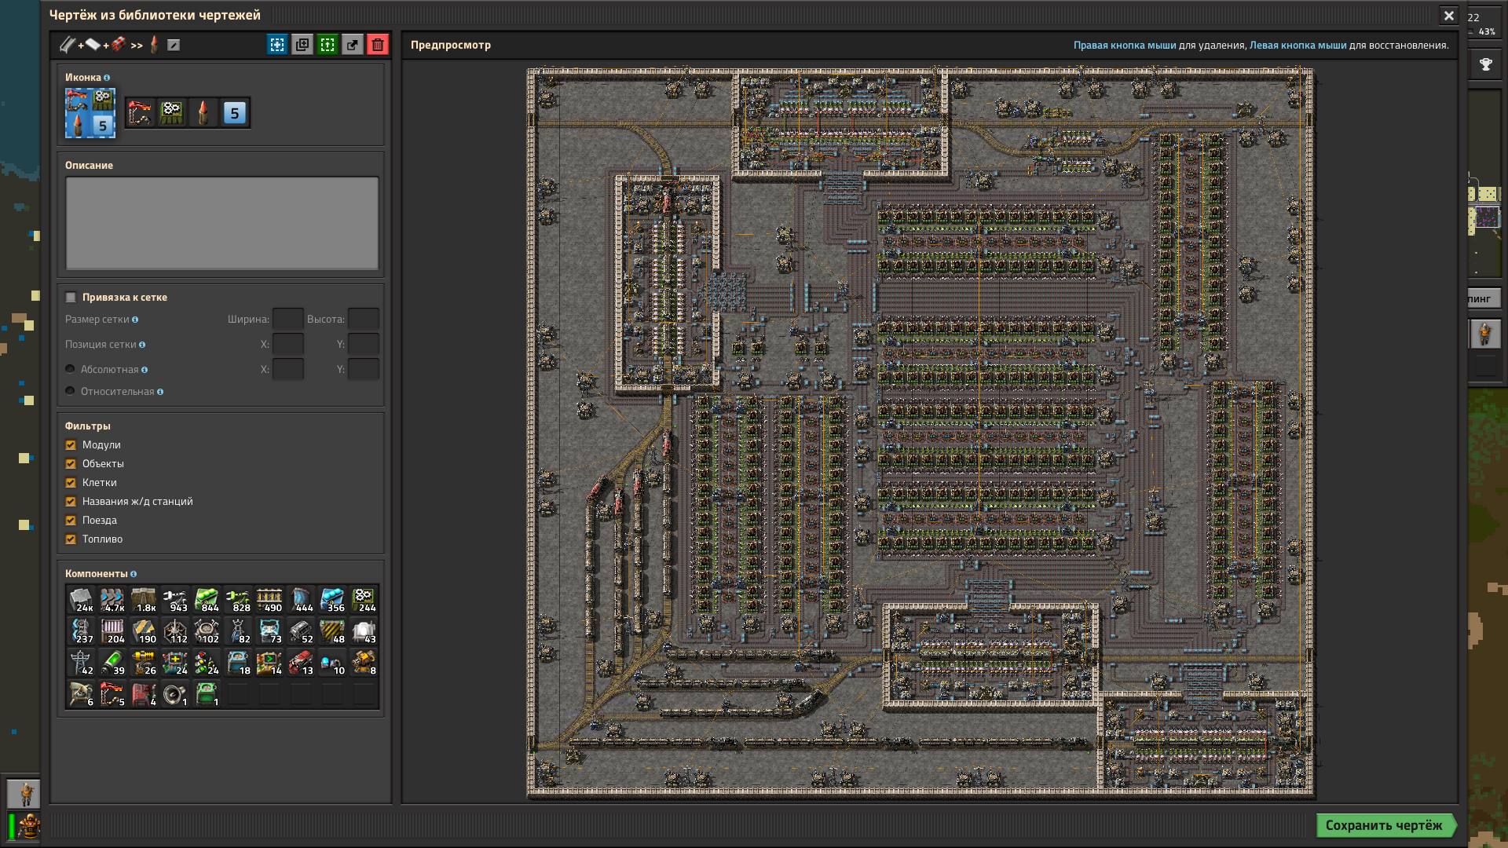Toggle the Объекты filter checkbox
This screenshot has width=1508, height=848.
[71, 464]
